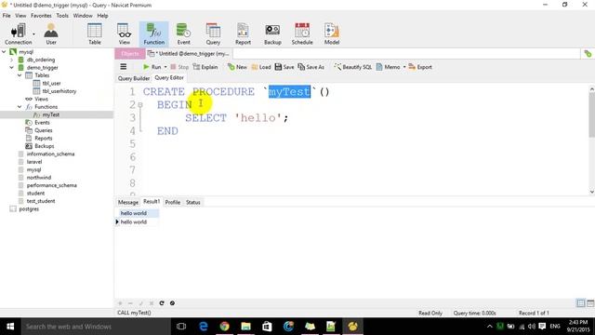Switch to Query Builder tab
595x335 pixels.
point(134,78)
